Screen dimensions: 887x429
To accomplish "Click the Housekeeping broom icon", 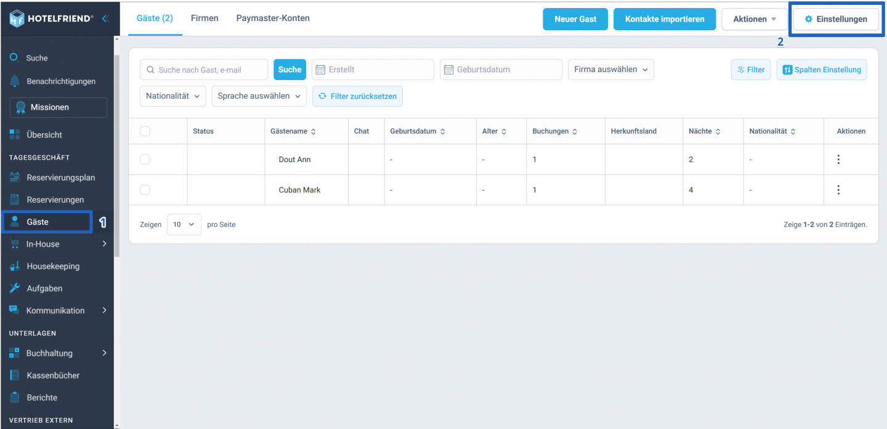I will 15,266.
